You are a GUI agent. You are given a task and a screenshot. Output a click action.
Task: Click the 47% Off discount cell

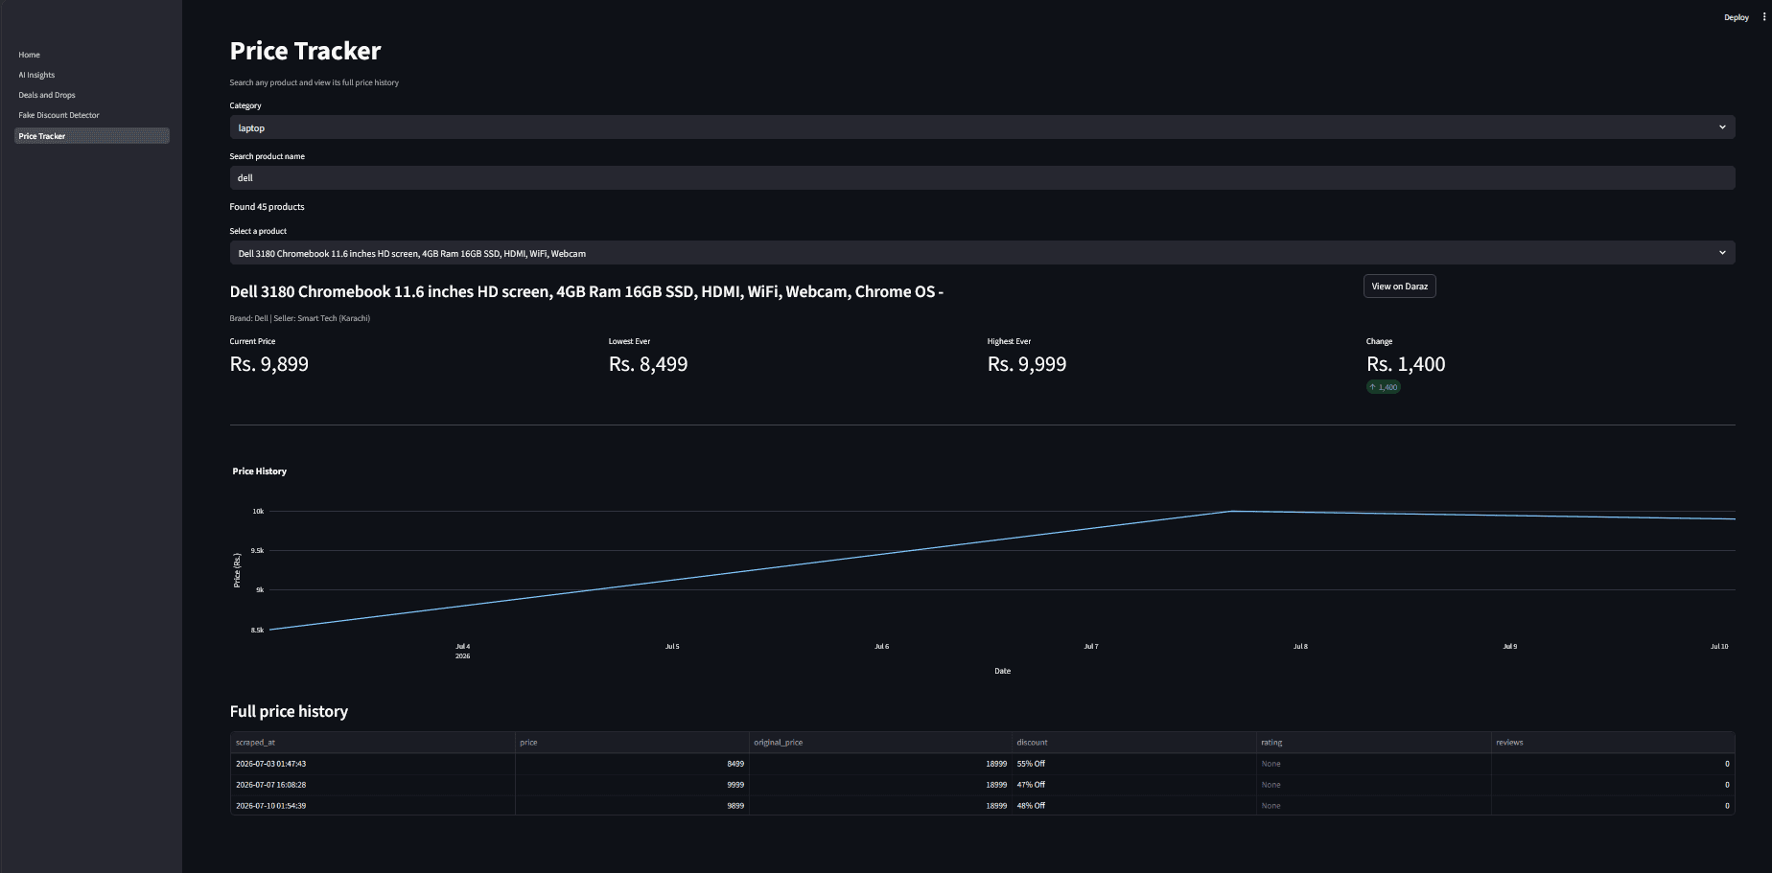pyautogui.click(x=1134, y=785)
